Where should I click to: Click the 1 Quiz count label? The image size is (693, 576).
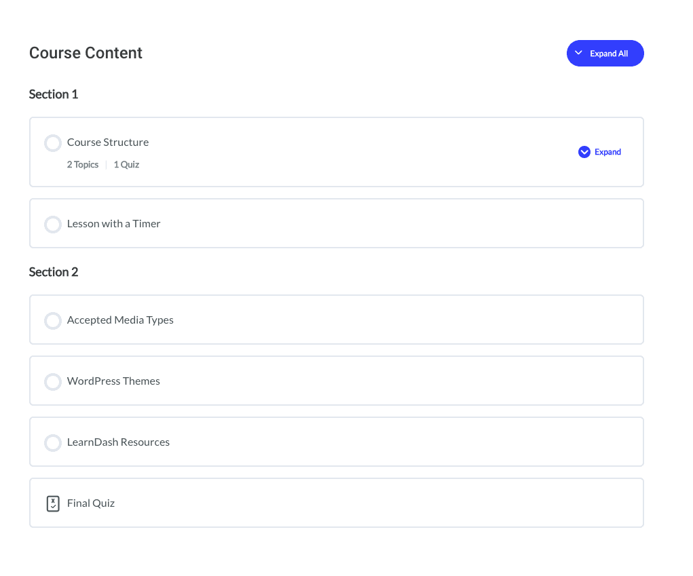[126, 165]
